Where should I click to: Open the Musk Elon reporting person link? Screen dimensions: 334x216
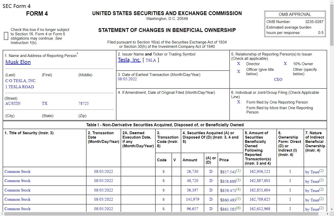18,62
